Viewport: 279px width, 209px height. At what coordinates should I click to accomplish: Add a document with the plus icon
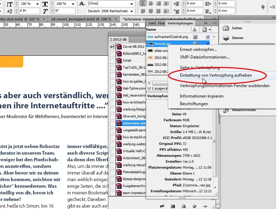(x=194, y=206)
